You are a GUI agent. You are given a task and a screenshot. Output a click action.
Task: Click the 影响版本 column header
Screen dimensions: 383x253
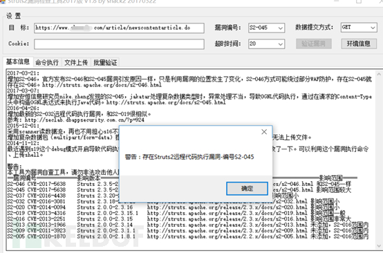pyautogui.click(x=88, y=178)
